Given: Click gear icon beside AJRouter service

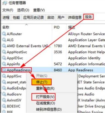Looking at the screenshot, I should click(x=4, y=34).
